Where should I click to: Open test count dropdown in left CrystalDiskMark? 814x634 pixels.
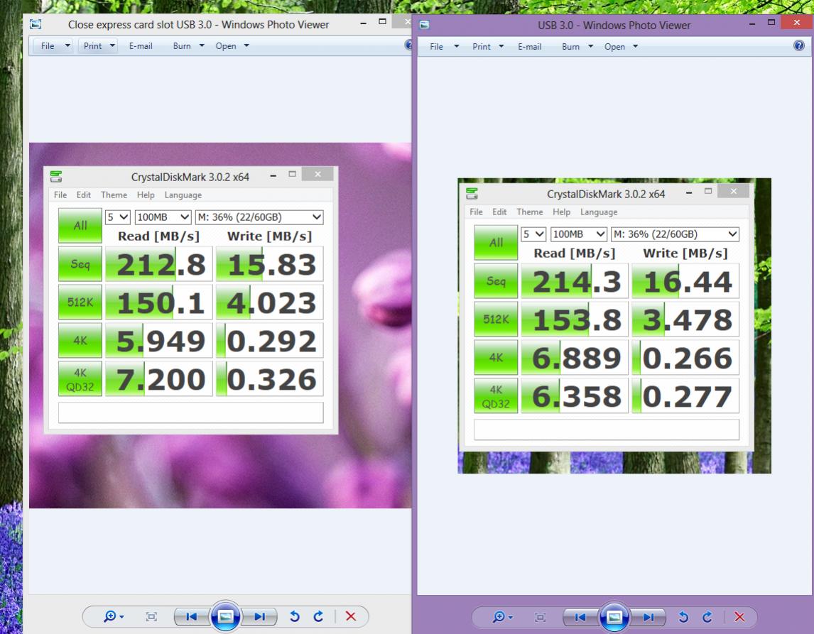click(117, 217)
